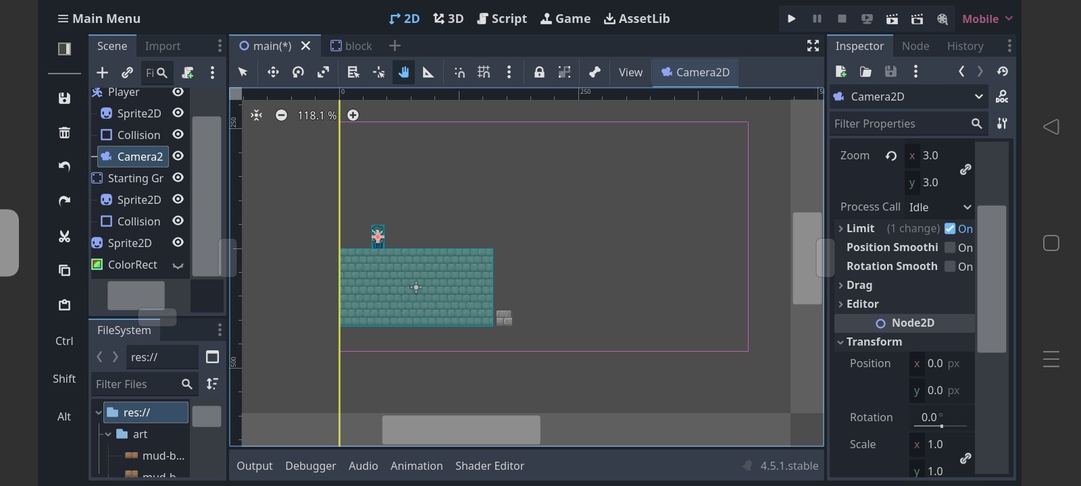Open the Process Callback Idle dropdown
Viewport: 1081px width, 486px height.
[x=939, y=207]
